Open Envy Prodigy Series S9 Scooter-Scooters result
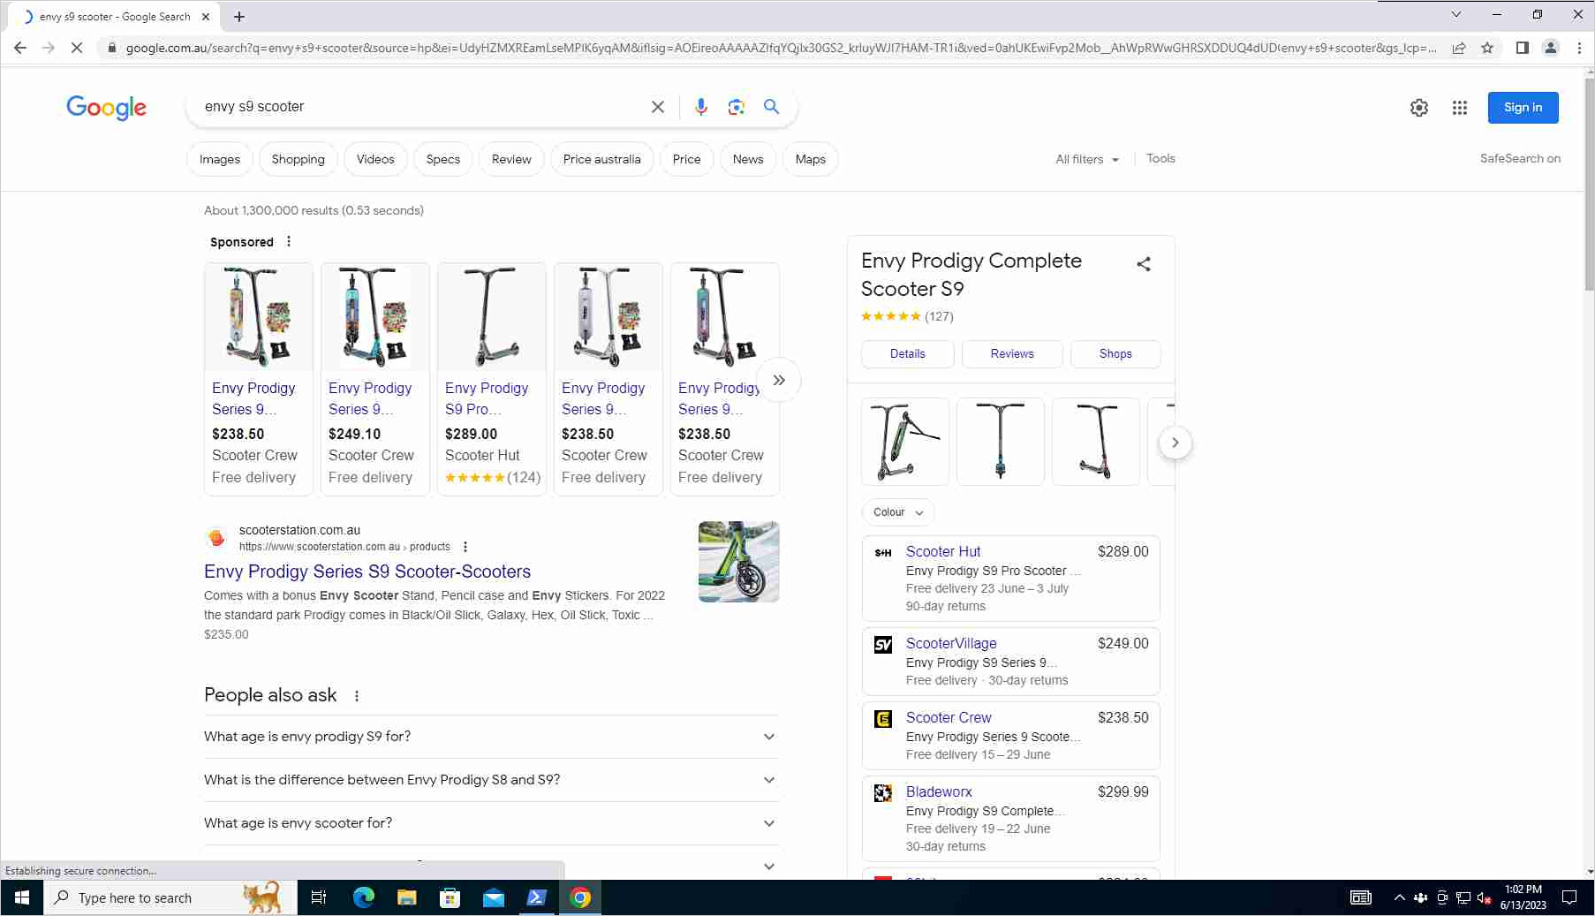This screenshot has width=1595, height=916. tap(367, 572)
